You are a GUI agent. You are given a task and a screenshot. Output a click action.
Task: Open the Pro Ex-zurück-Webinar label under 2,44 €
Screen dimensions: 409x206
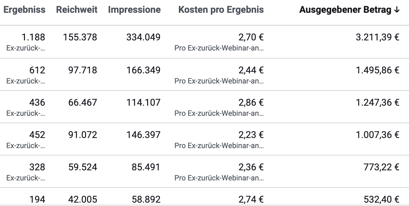tap(219, 81)
